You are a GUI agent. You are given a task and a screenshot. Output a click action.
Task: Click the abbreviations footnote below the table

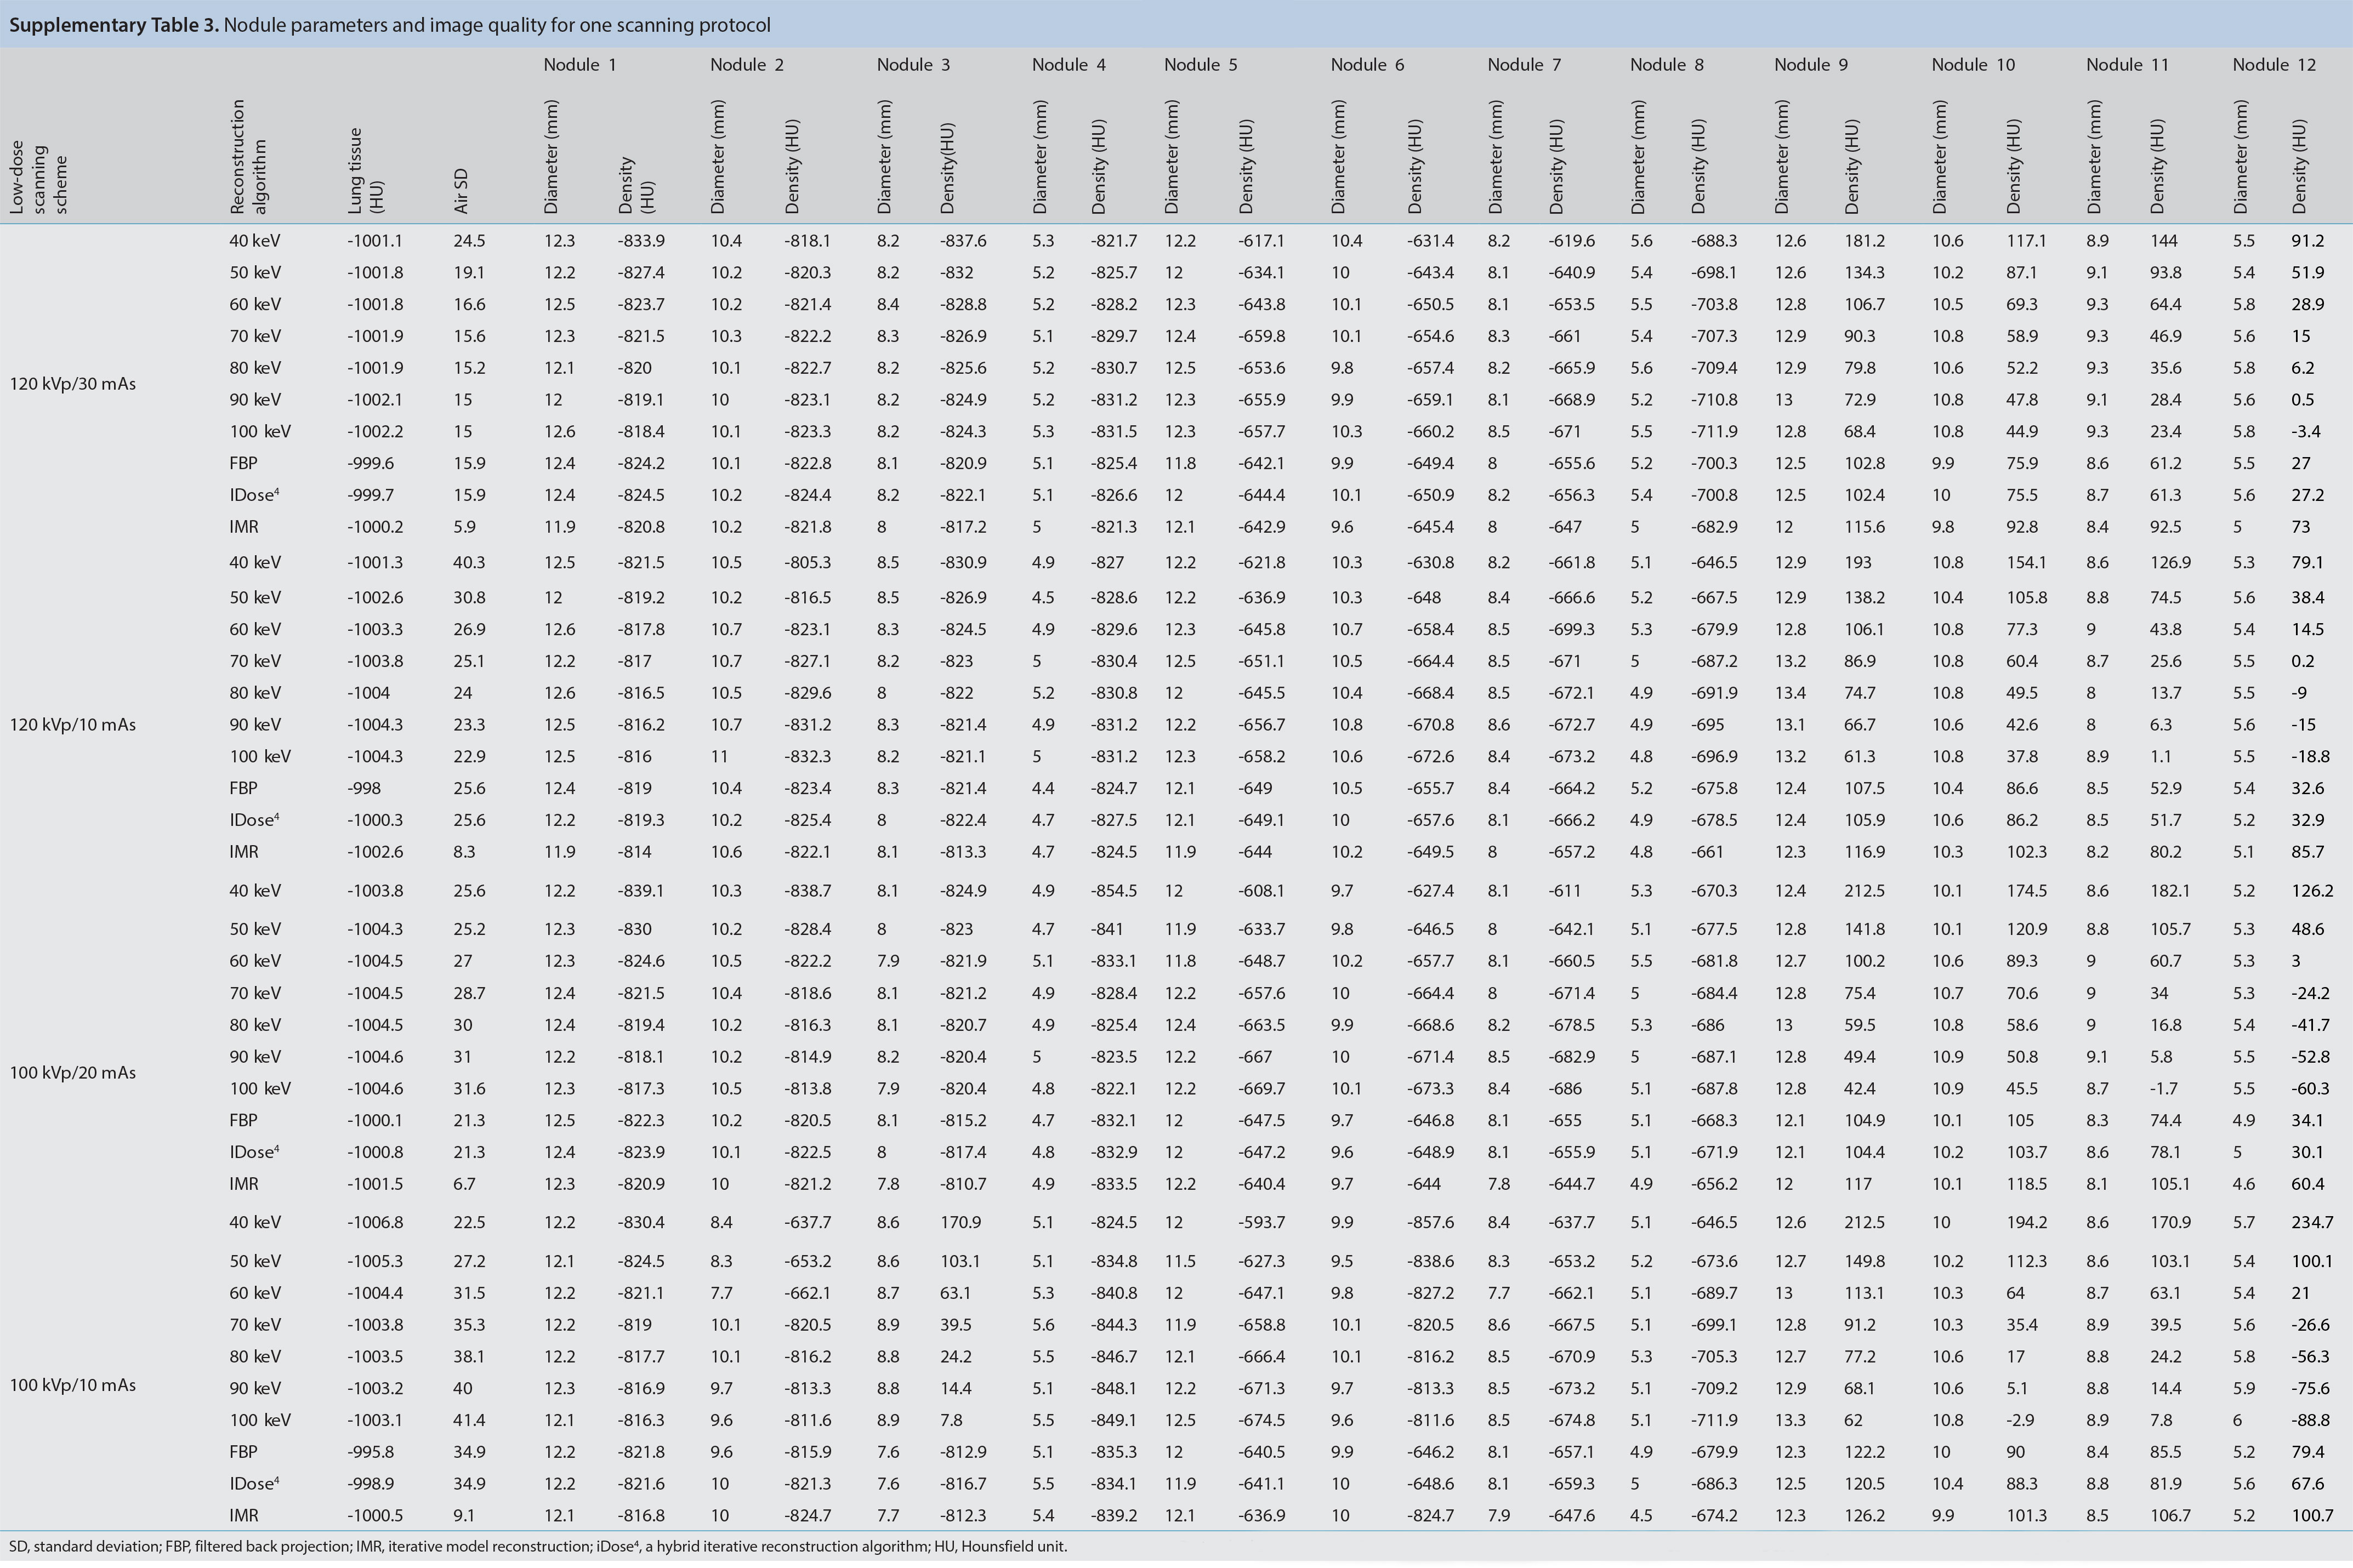click(538, 1546)
